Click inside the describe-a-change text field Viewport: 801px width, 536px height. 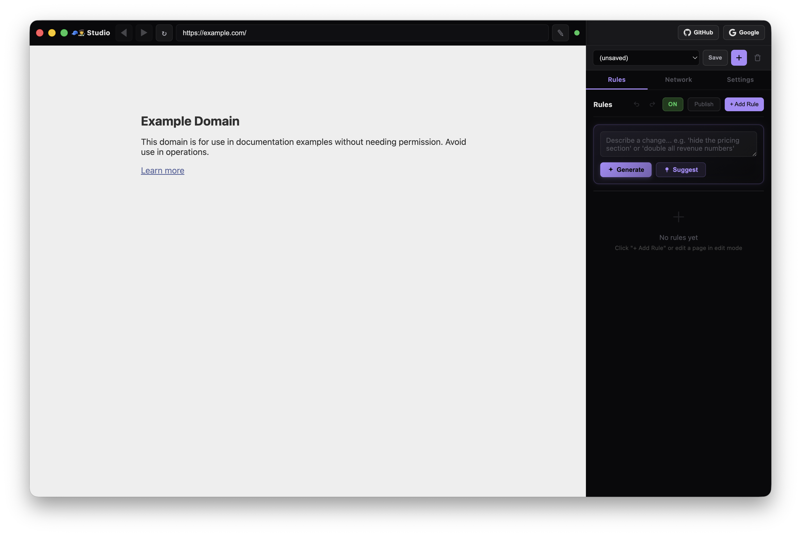pyautogui.click(x=679, y=144)
